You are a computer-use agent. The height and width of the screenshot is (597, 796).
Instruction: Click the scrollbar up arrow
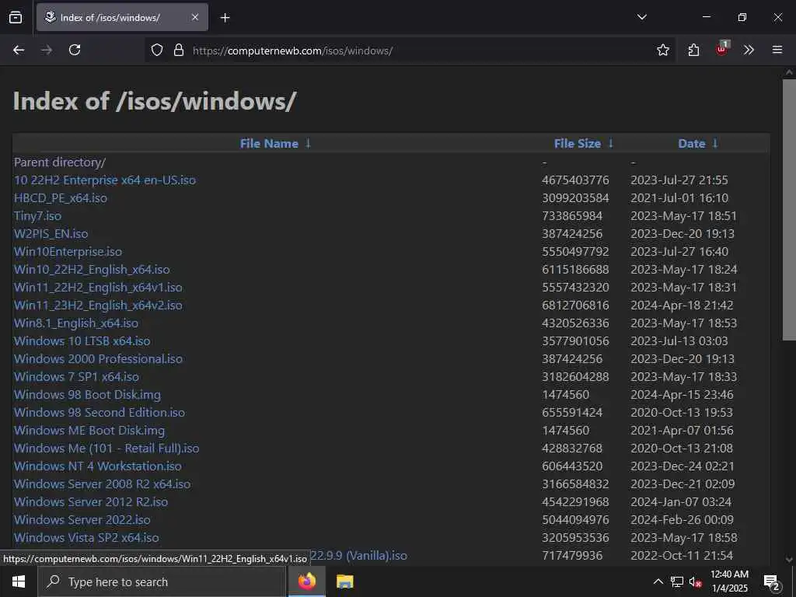tap(789, 72)
